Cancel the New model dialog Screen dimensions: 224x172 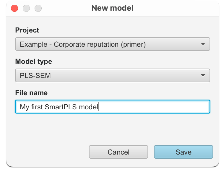[x=118, y=152]
